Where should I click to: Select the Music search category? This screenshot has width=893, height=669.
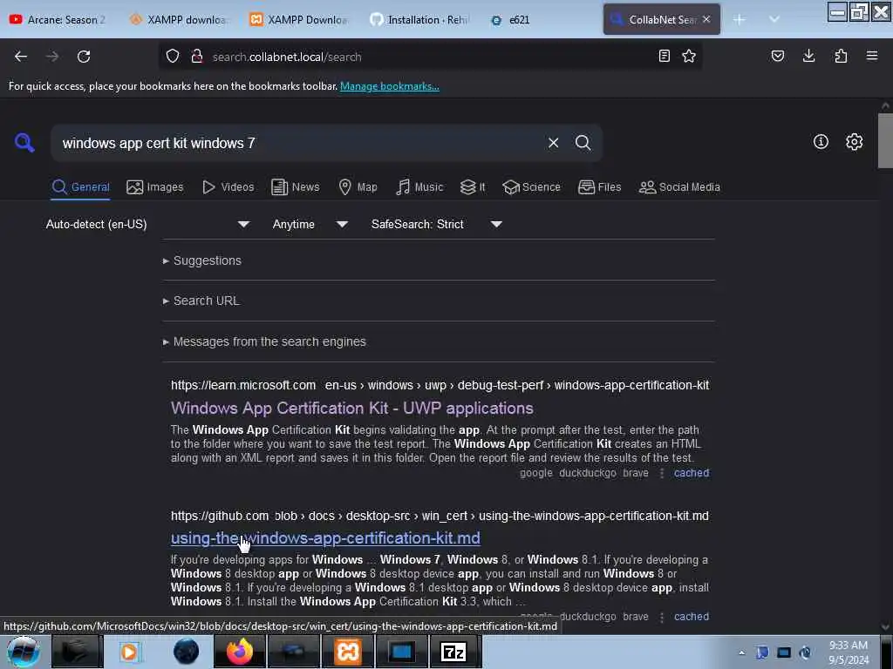(419, 187)
